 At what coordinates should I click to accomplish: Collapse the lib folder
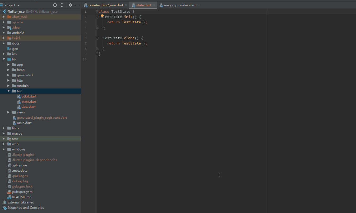tap(4, 59)
